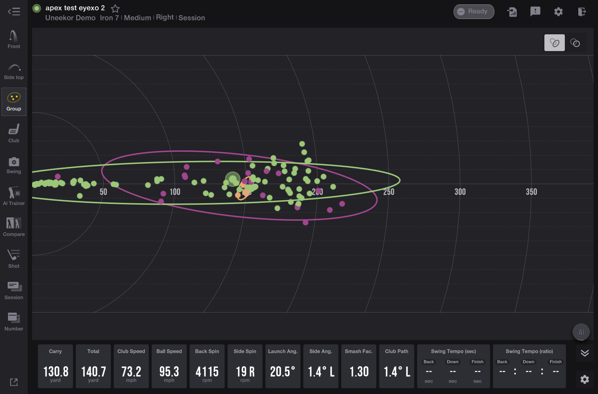Click the 300 yard distance label

click(460, 192)
